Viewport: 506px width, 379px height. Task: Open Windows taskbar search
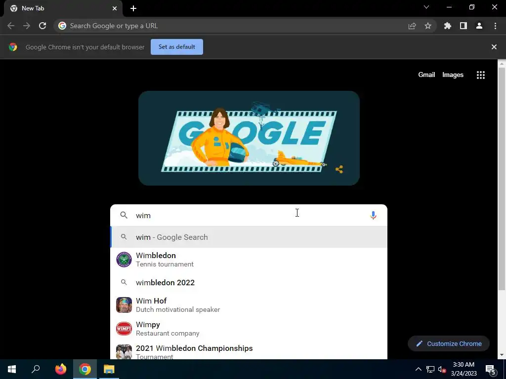point(36,369)
